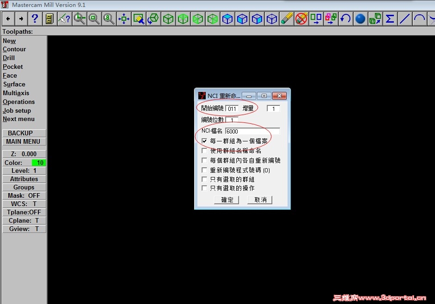Uncheck 每一群組為一個檔案 checkbox

pos(204,140)
